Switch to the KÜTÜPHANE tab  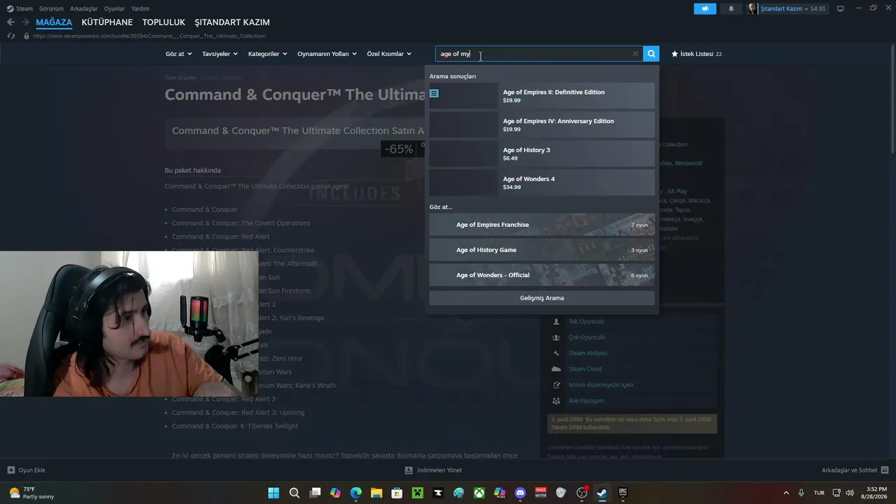107,22
